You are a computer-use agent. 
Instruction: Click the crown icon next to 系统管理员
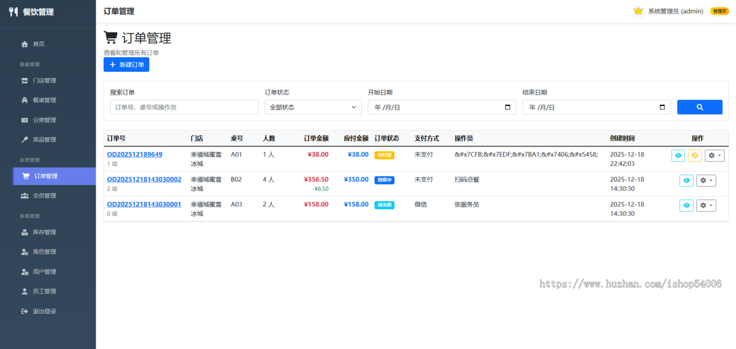click(638, 11)
